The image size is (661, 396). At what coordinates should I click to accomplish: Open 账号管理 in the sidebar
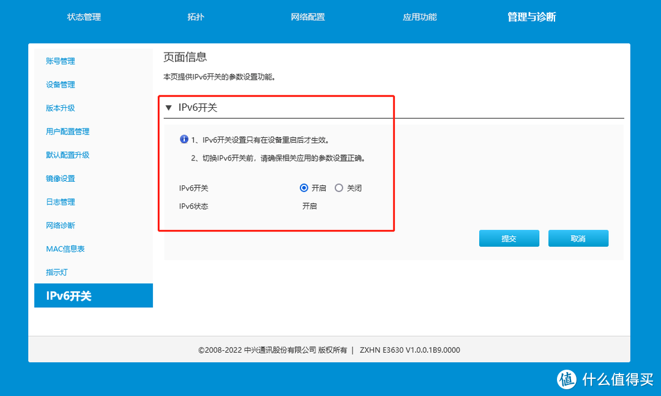pyautogui.click(x=60, y=61)
